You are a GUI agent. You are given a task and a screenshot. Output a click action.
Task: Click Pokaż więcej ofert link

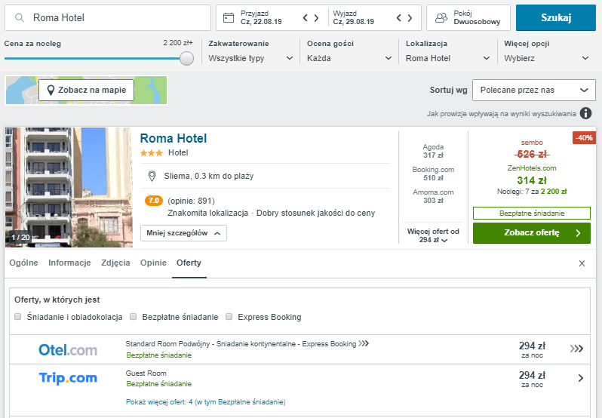[205, 402]
